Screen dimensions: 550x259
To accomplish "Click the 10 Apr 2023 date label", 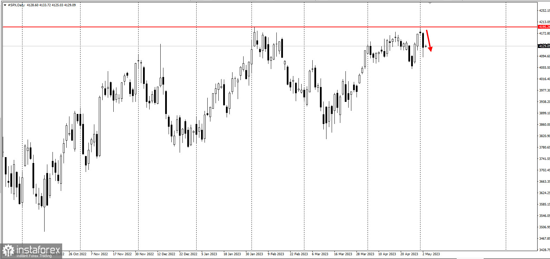I will 387,254.
